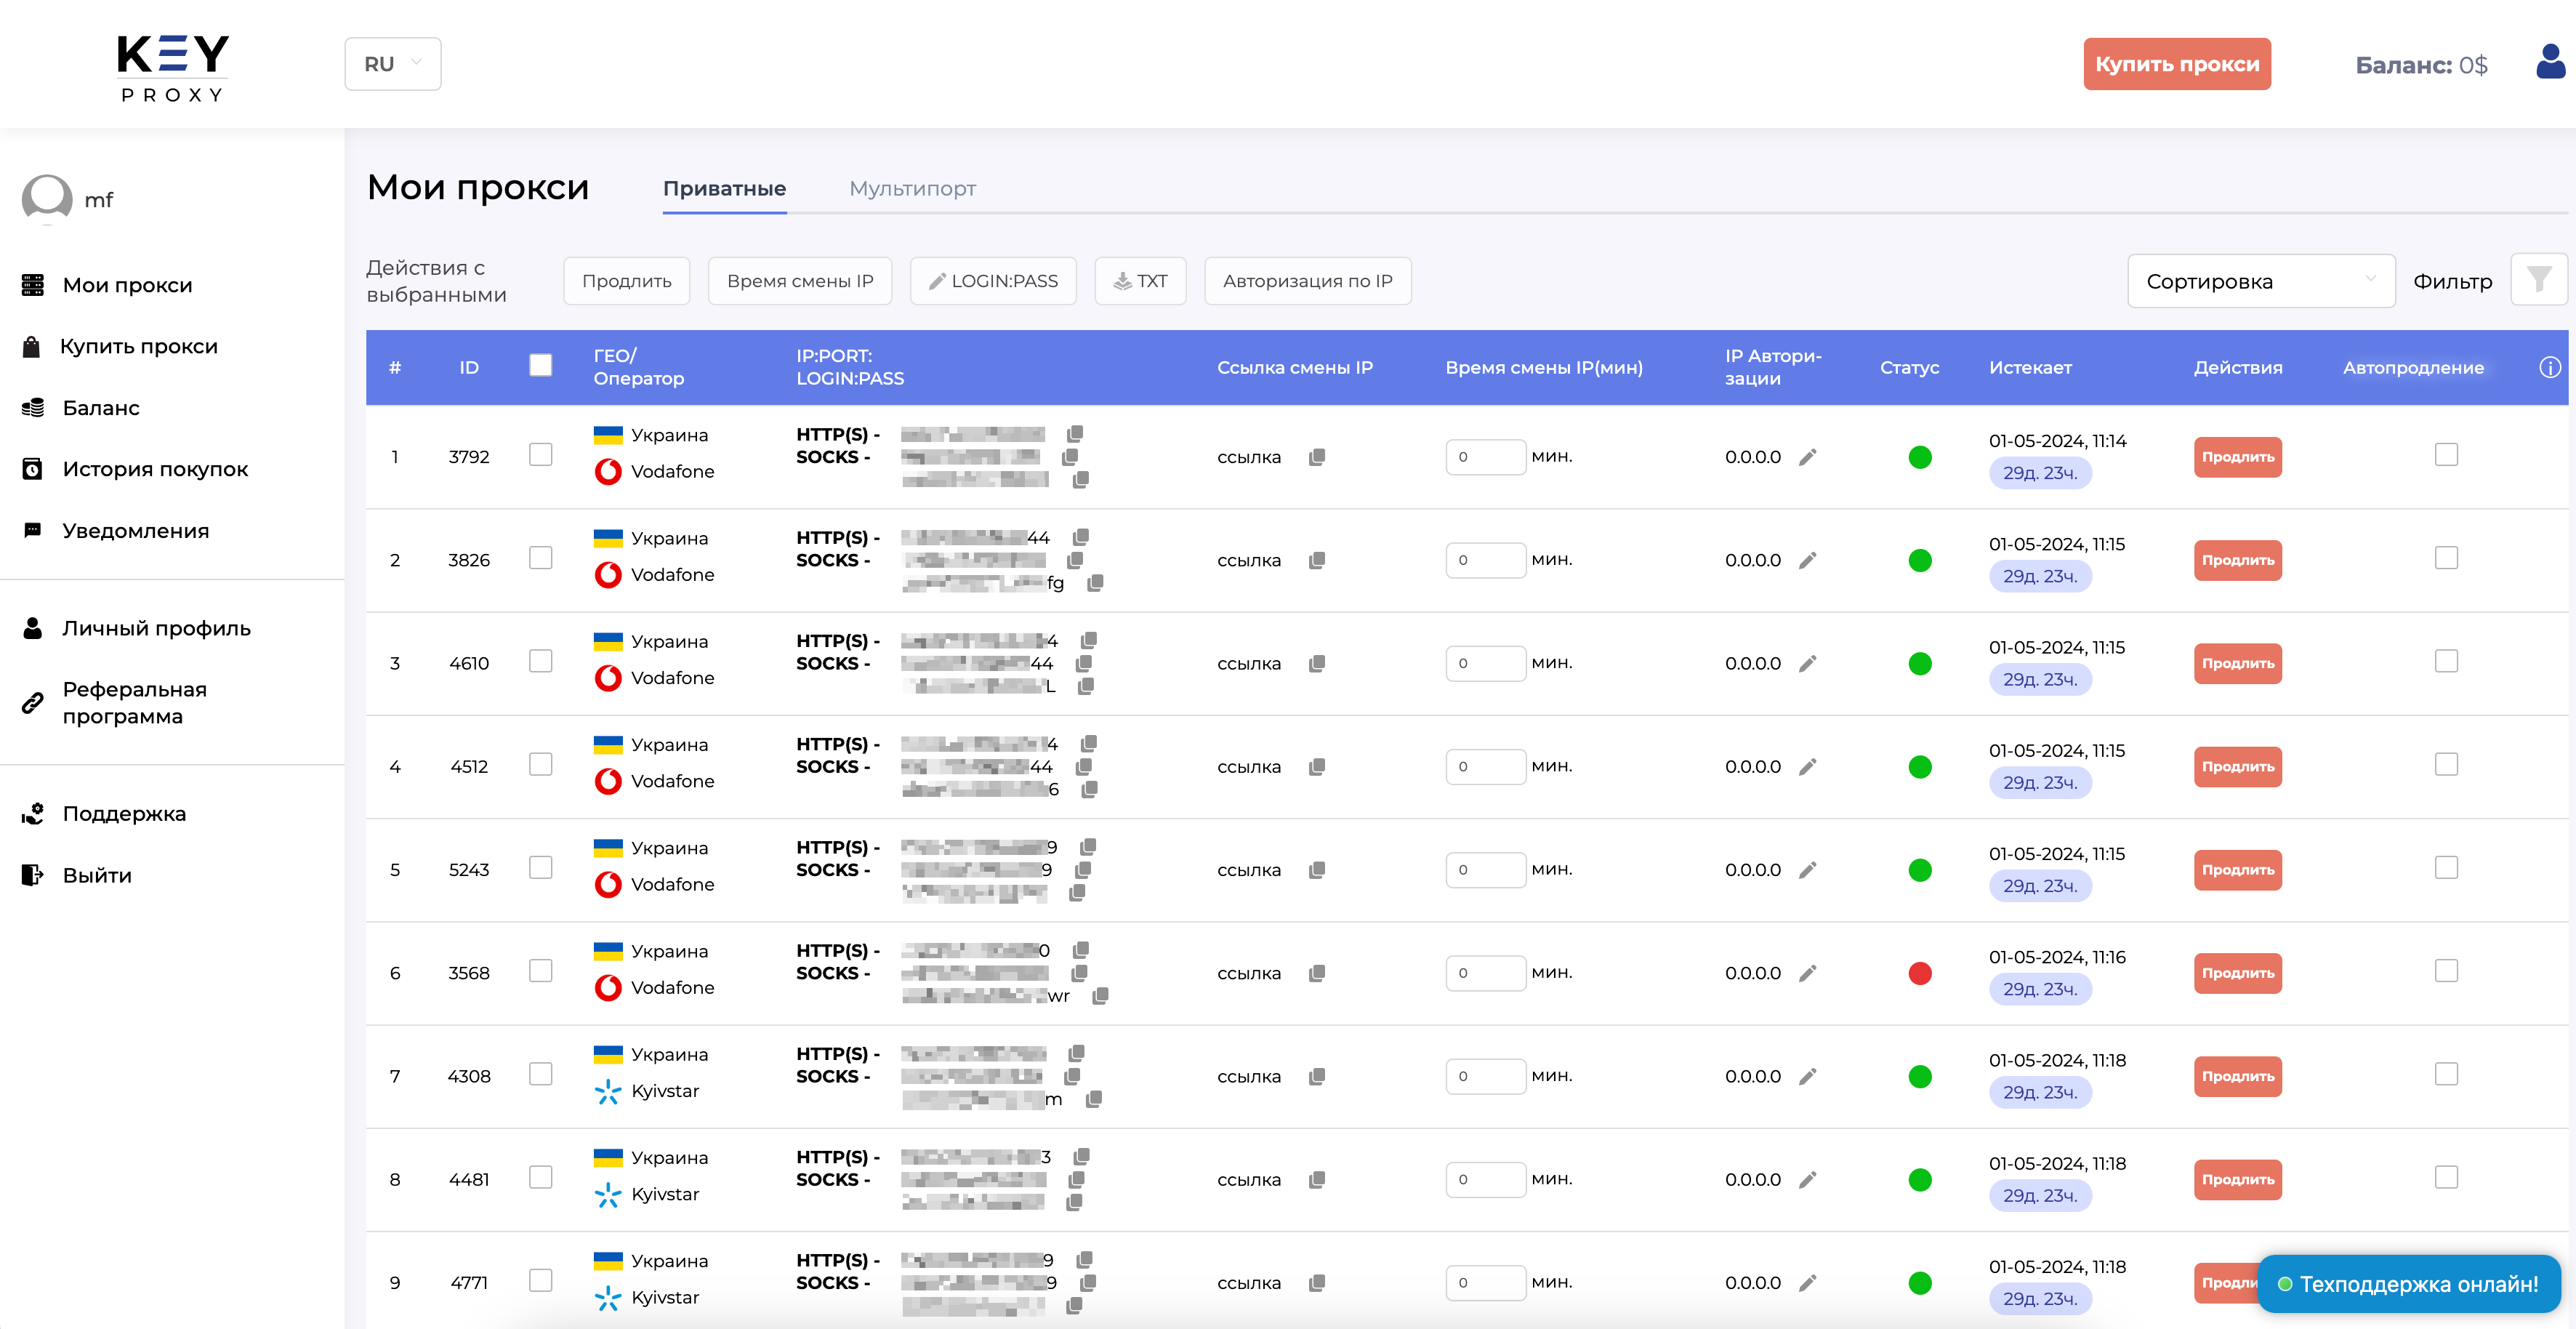Click IP change time field for proxy 3792
2576x1329 pixels.
[1485, 457]
